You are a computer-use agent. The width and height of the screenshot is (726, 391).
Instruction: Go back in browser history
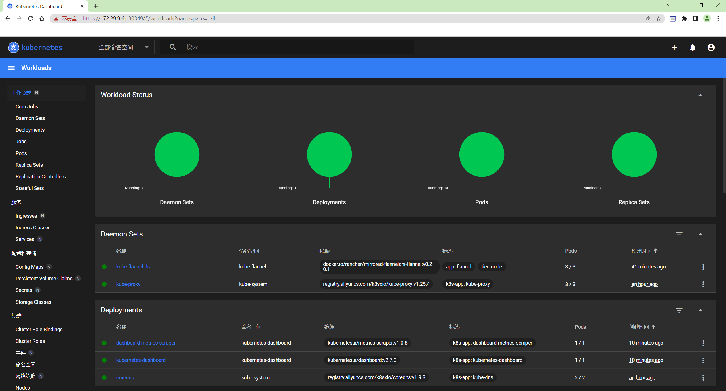(8, 18)
